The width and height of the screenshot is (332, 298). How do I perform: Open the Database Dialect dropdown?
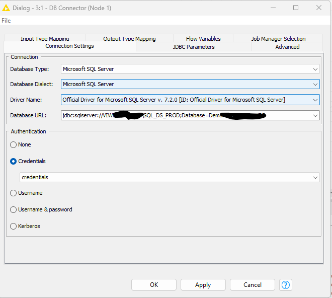click(x=190, y=84)
